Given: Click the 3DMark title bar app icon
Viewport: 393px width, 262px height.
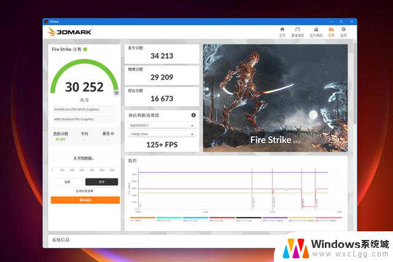Looking at the screenshot, I should tap(46, 21).
